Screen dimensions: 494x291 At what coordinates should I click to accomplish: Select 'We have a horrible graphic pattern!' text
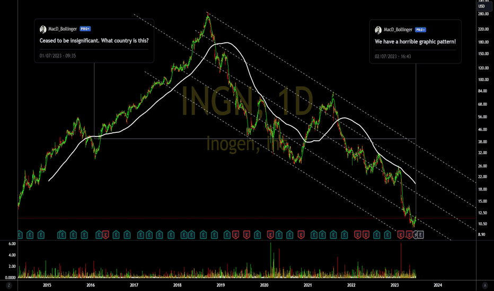(x=415, y=41)
